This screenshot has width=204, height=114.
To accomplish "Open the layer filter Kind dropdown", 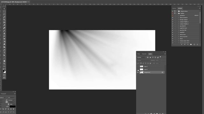I will pos(142,57).
